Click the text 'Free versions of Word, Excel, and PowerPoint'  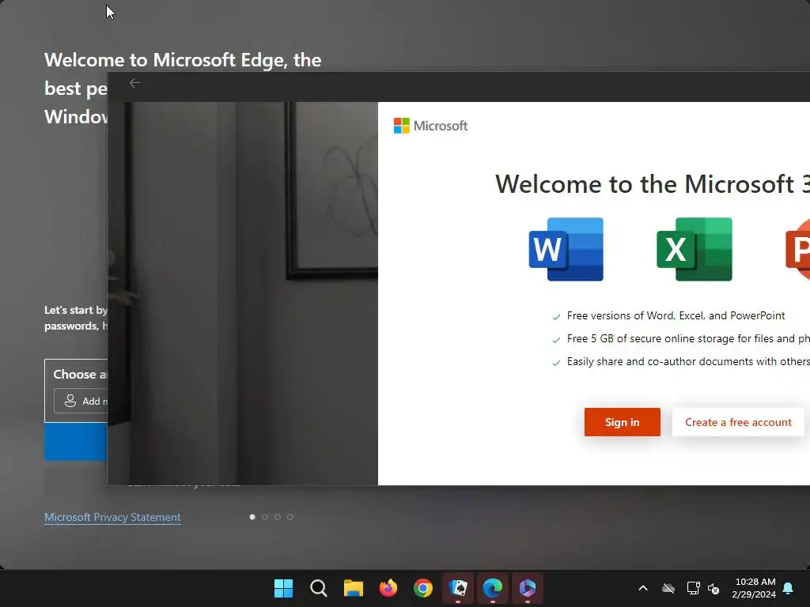[676, 315]
